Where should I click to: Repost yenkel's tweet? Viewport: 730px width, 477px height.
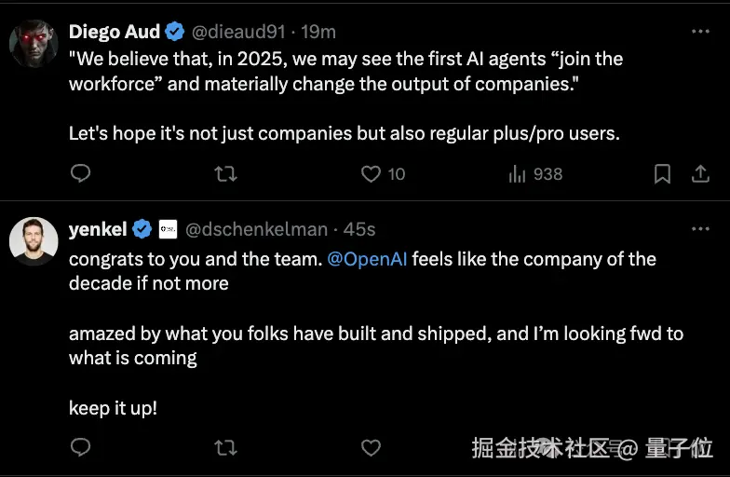pyautogui.click(x=226, y=448)
